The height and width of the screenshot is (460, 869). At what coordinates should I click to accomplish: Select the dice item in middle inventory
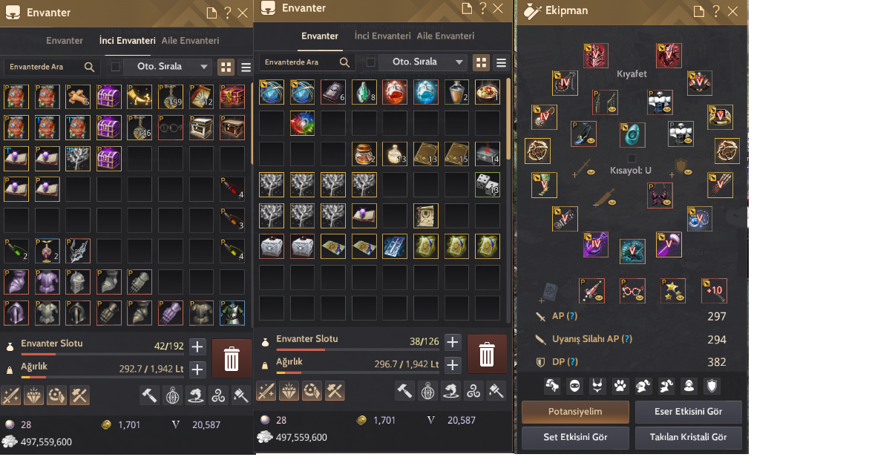487,185
